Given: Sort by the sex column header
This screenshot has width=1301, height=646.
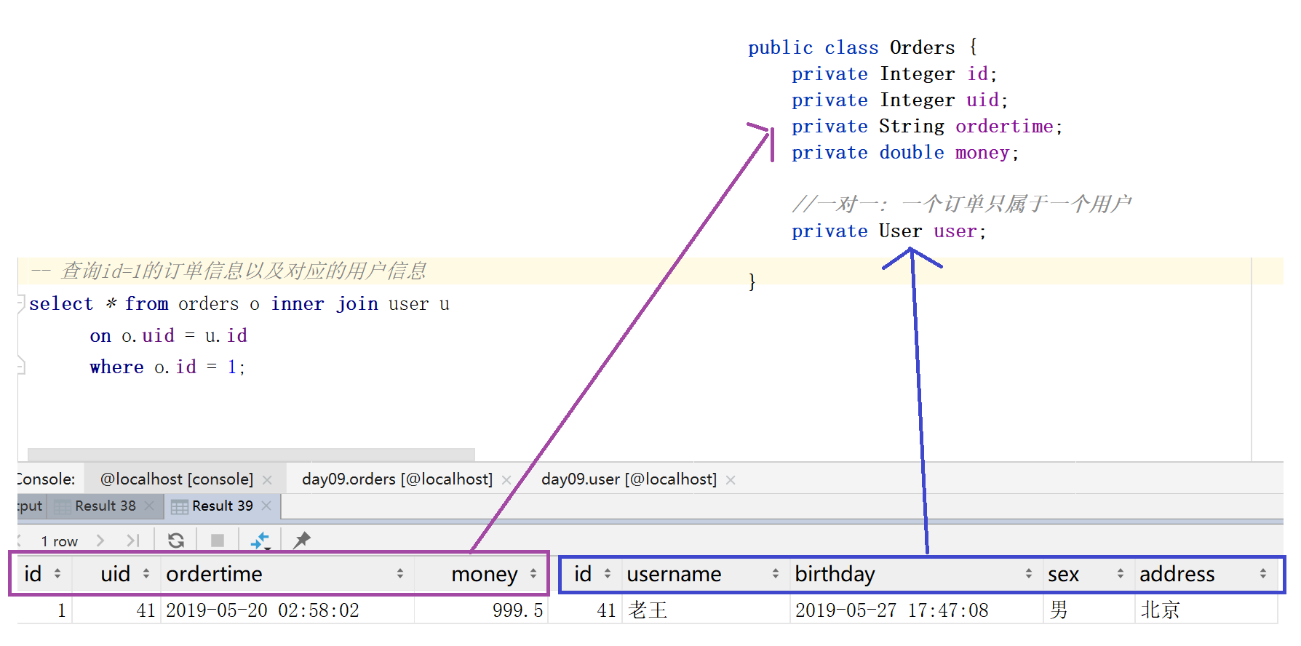Looking at the screenshot, I should pos(1088,574).
